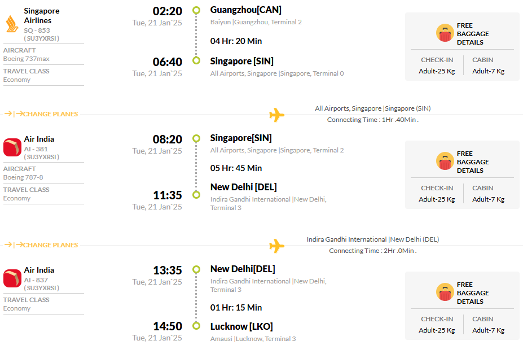Click the suitcase icon in the AI-381 baggage box
Image resolution: width=523 pixels, height=345 pixels.
pos(445,161)
